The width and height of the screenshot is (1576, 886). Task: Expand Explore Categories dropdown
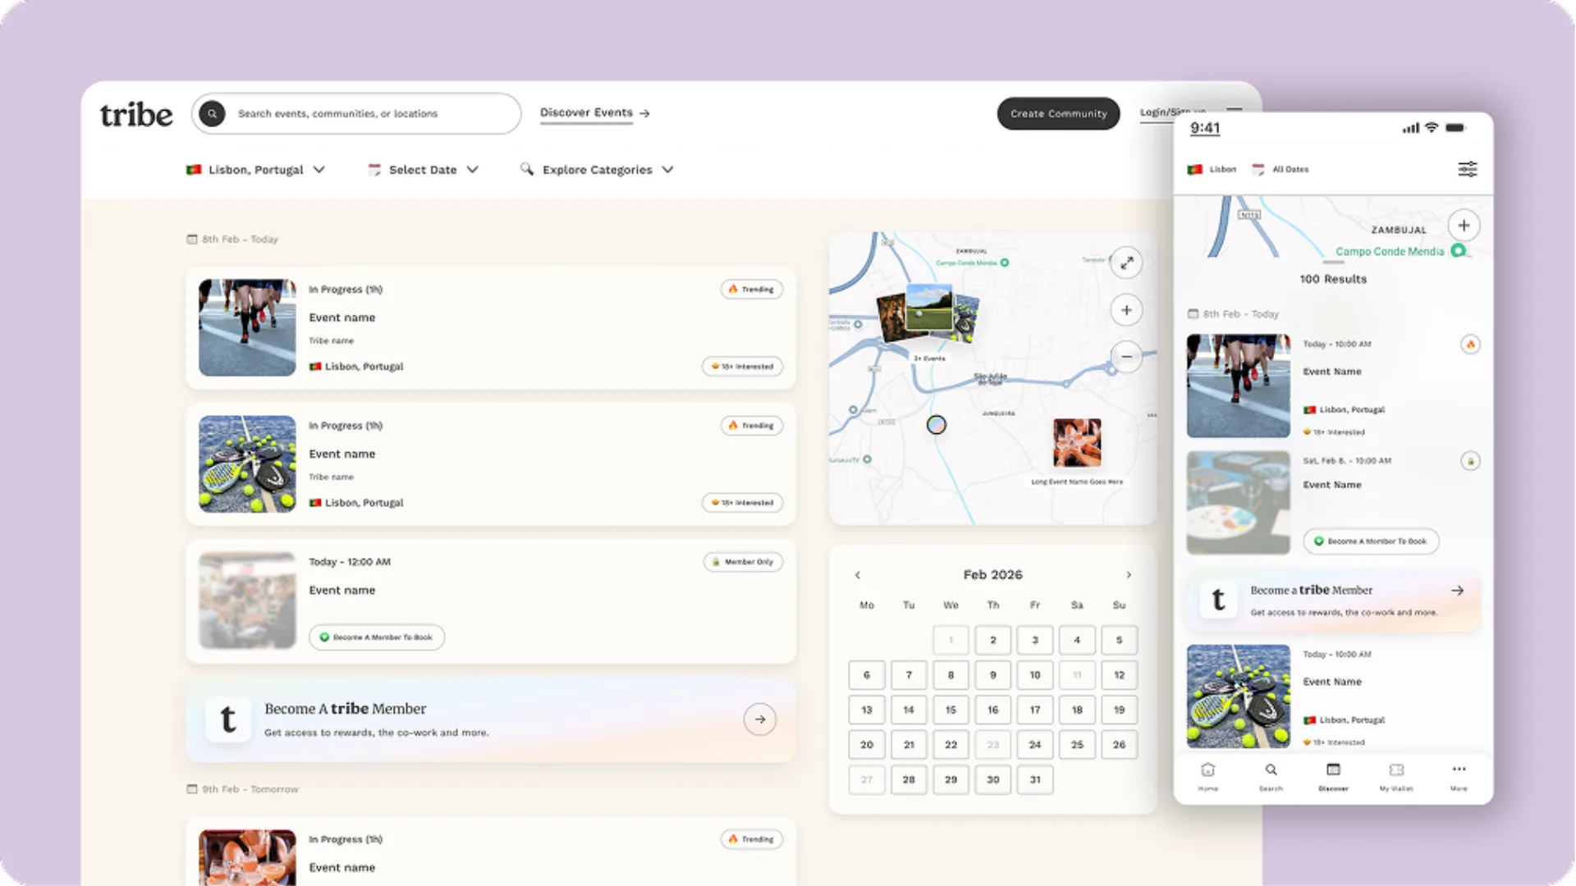[x=597, y=170]
